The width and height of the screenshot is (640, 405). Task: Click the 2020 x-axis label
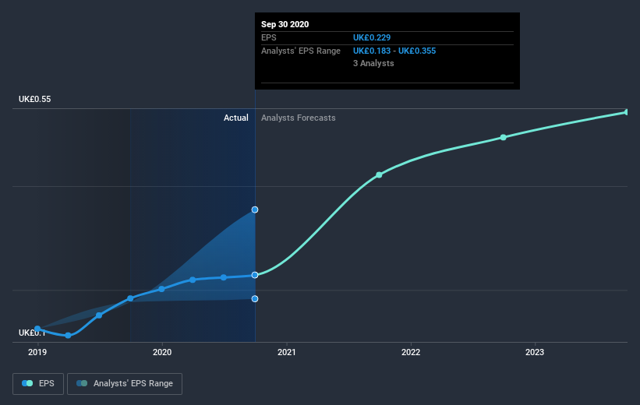pos(162,352)
